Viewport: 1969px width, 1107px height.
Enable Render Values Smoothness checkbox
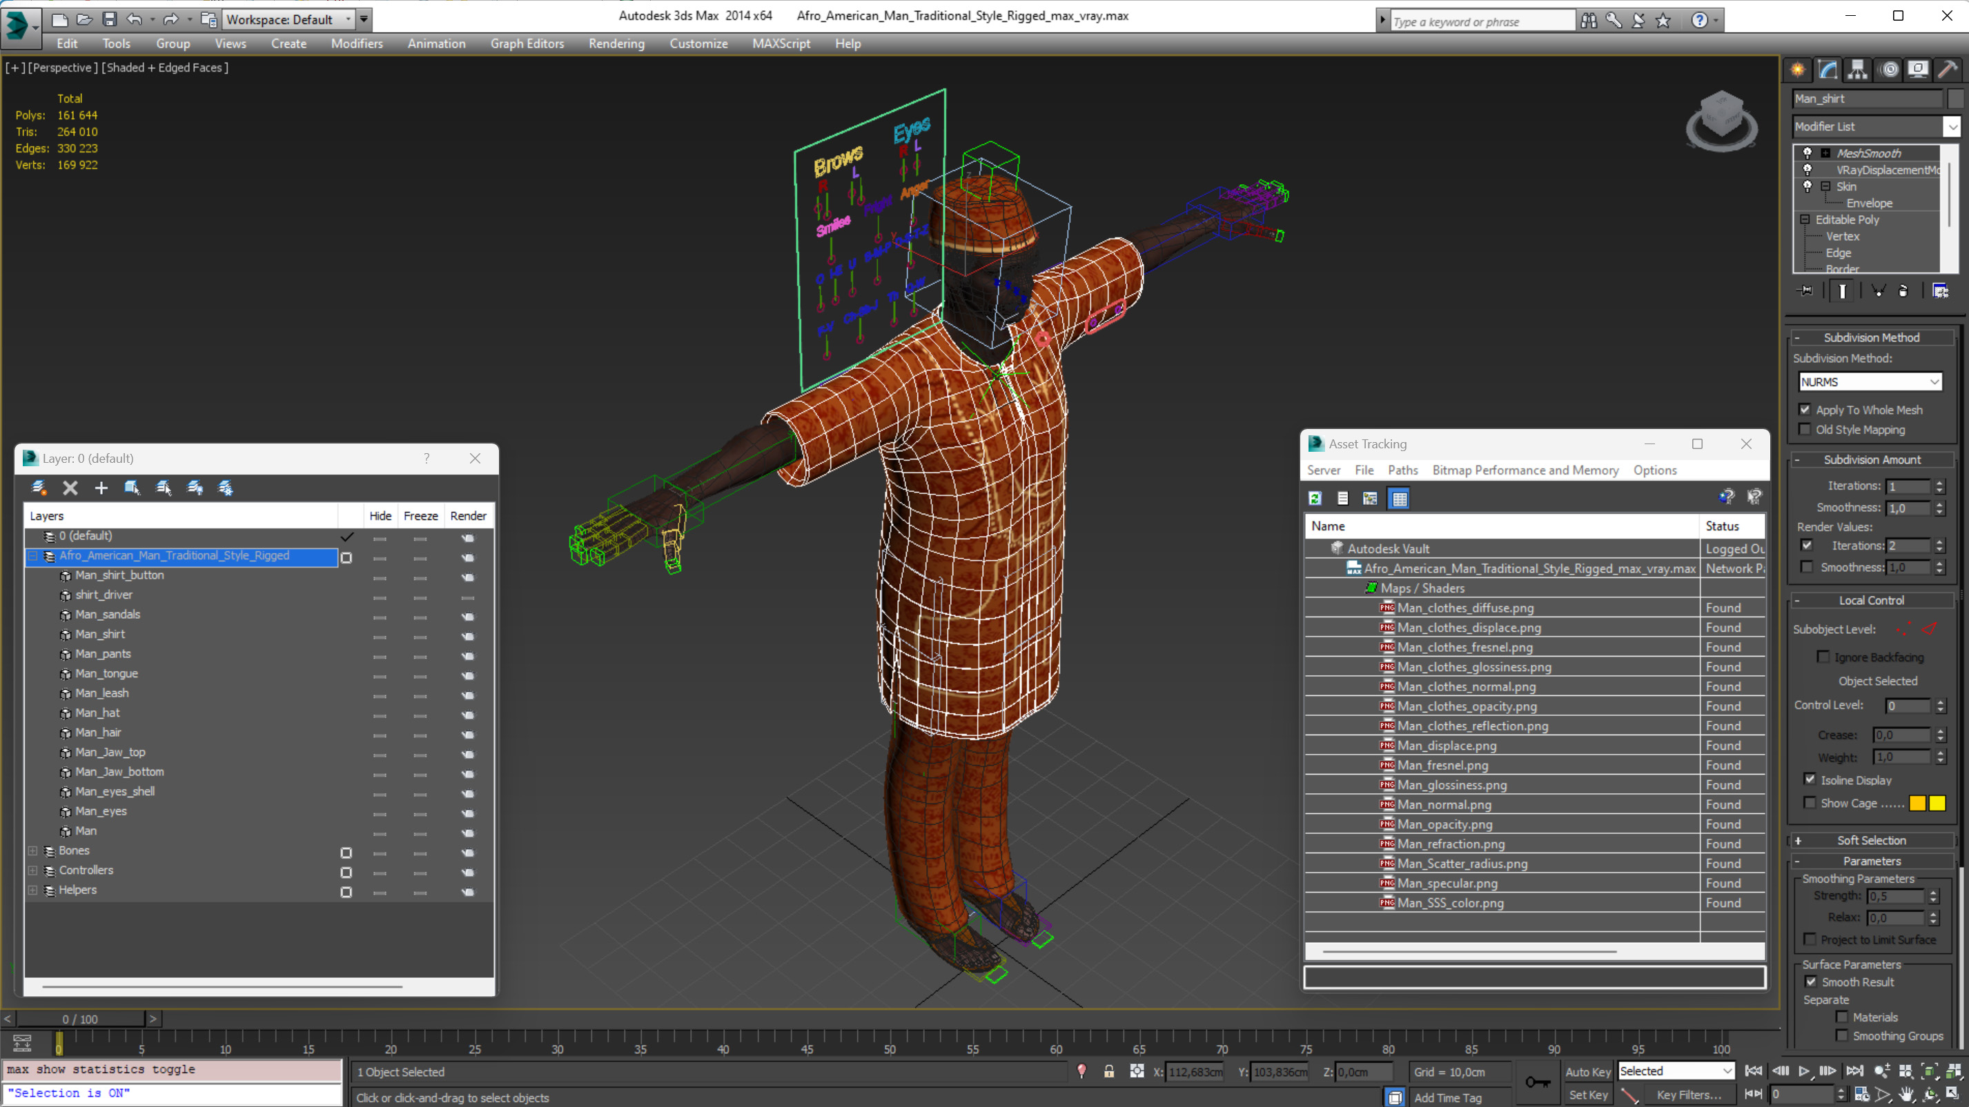click(1807, 567)
